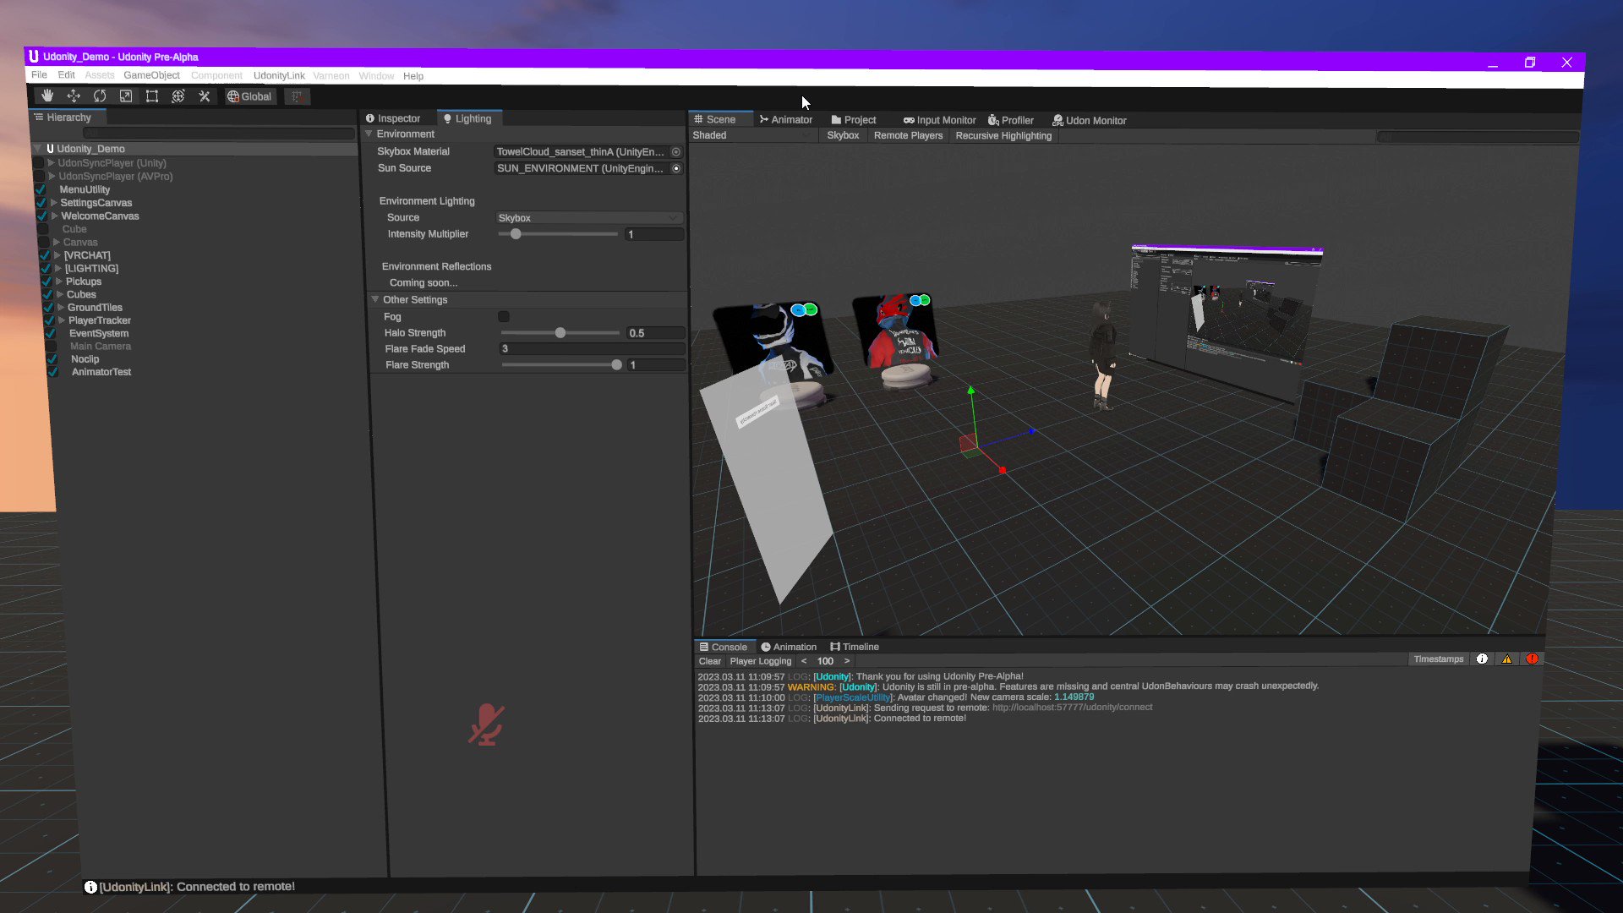Click the Udonity logo in title bar
Screen dimensions: 1623x913
tap(34, 56)
